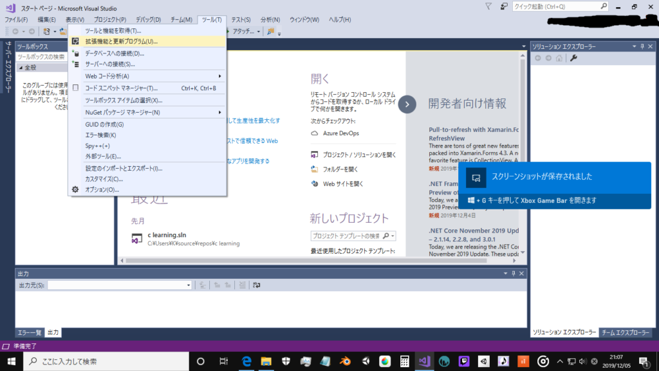The width and height of the screenshot is (659, 371).
Task: Open the feedback icon next to quick launch
Action: (x=503, y=6)
